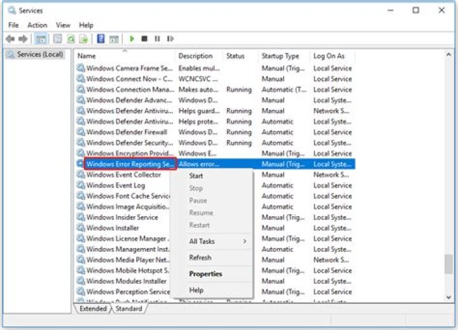Sort by the Description column header
The width and height of the screenshot is (458, 330).
(199, 56)
